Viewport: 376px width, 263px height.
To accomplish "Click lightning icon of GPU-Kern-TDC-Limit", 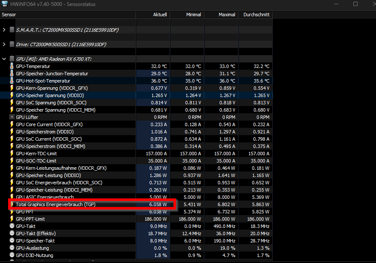I will pyautogui.click(x=12, y=154).
